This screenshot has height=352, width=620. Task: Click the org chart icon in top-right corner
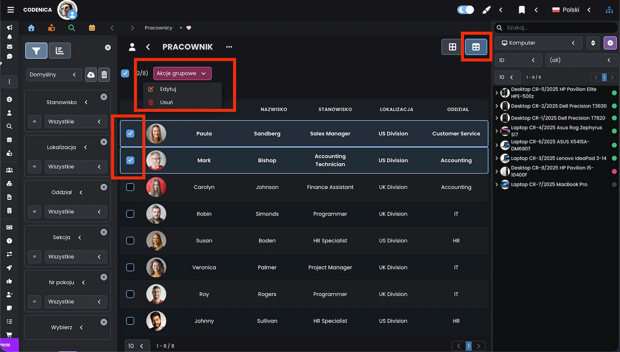coord(609,10)
